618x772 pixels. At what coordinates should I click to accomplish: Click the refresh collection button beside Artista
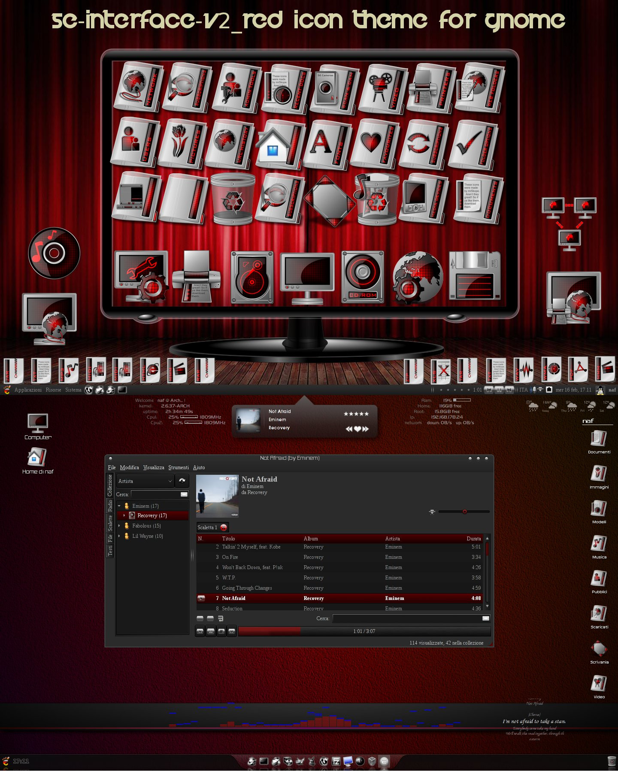tap(182, 481)
